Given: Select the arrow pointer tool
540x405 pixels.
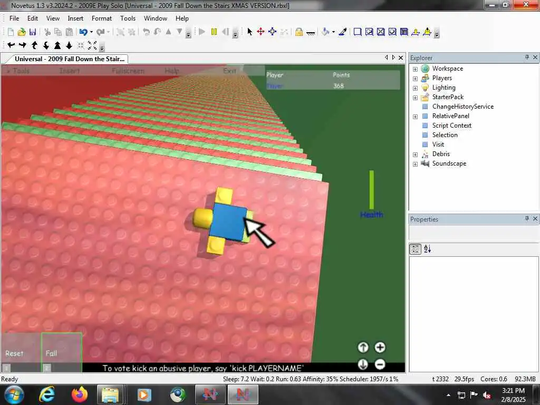Looking at the screenshot, I should (249, 32).
